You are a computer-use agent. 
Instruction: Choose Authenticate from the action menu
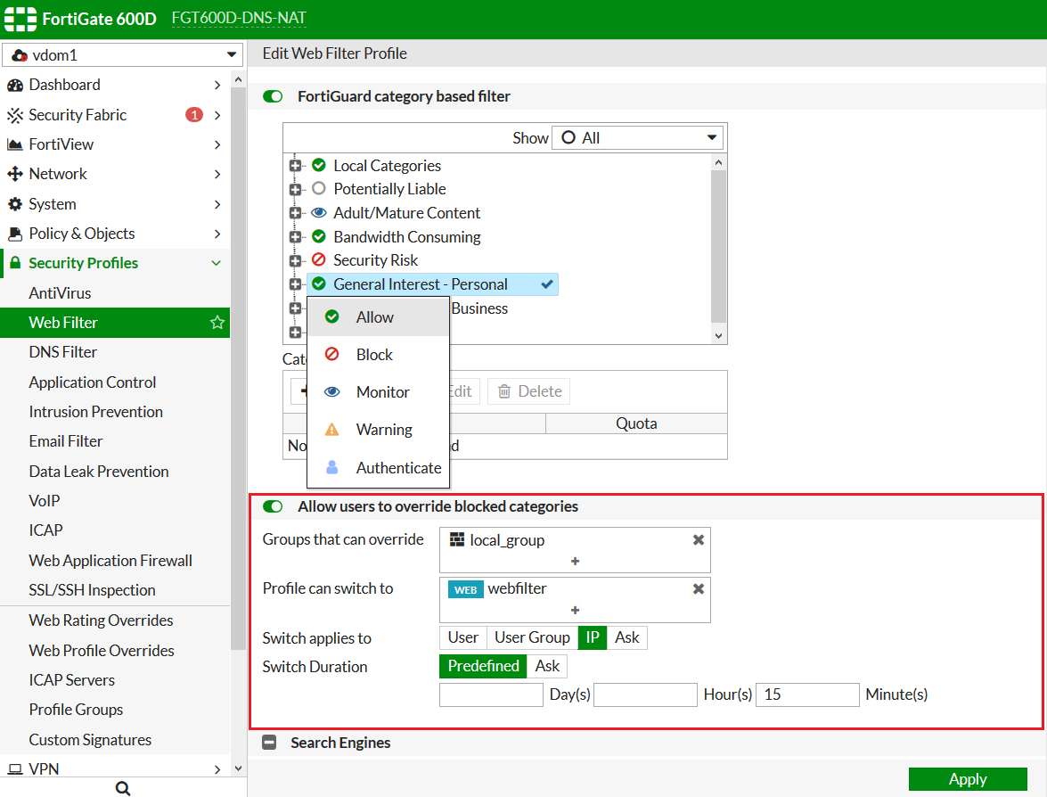[x=398, y=468]
